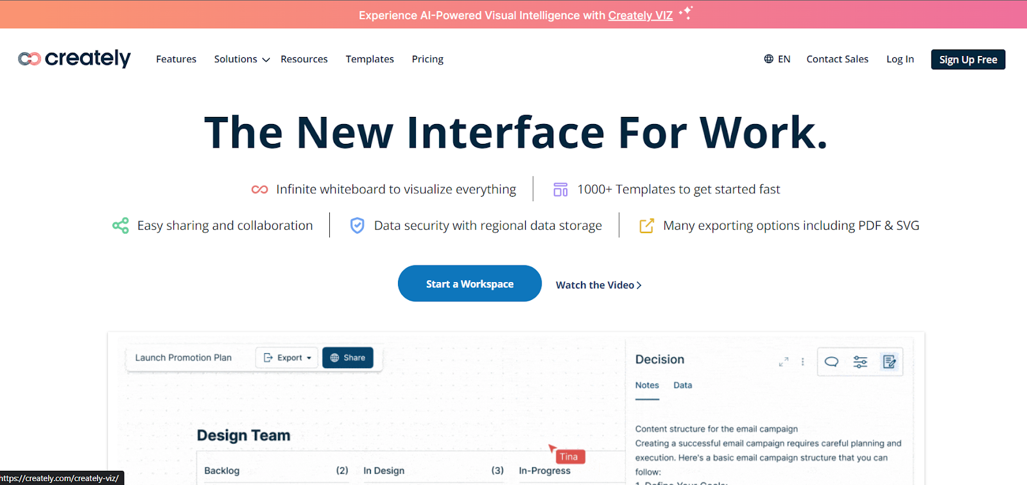
Task: Click the data security shield icon
Action: pyautogui.click(x=357, y=225)
